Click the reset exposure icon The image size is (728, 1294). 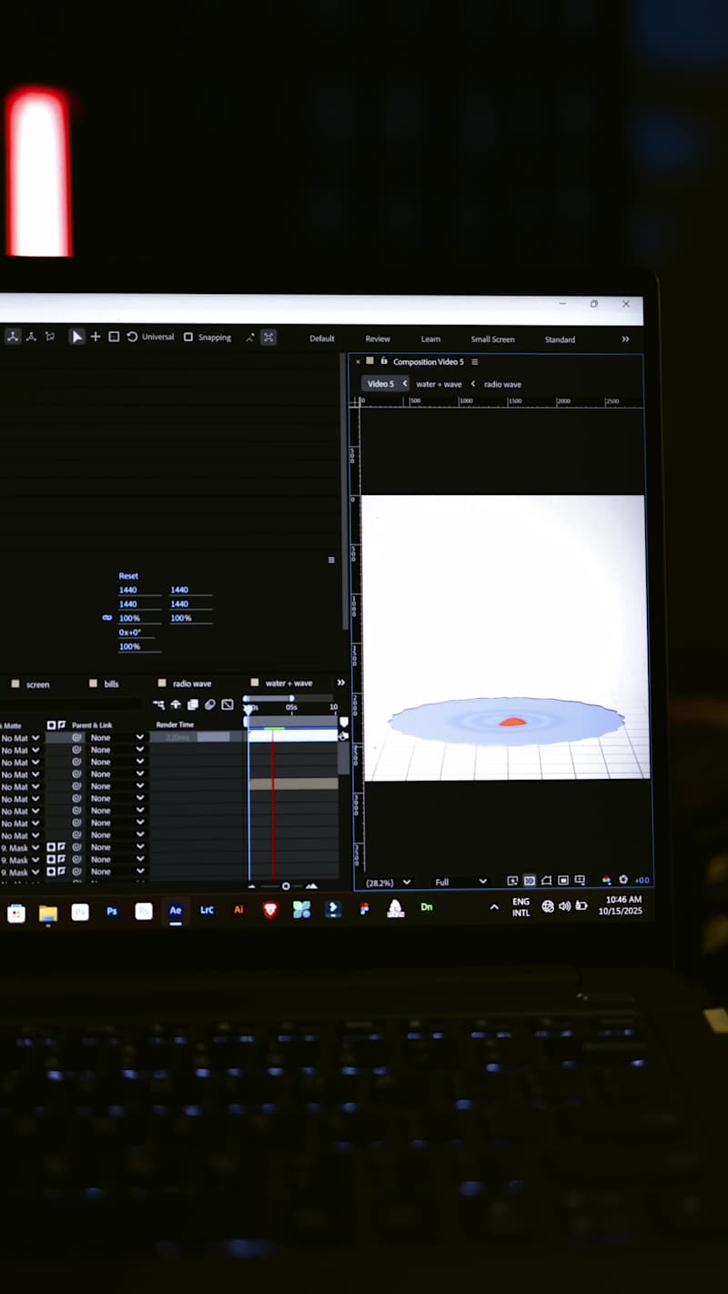tap(623, 881)
